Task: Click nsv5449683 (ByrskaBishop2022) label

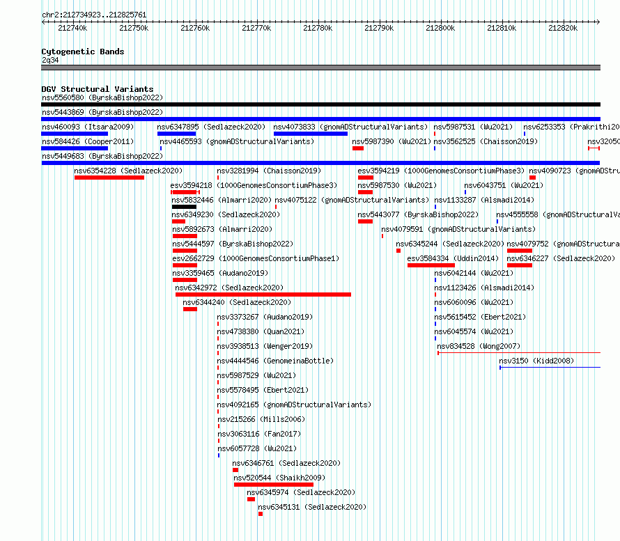Action: (102, 156)
